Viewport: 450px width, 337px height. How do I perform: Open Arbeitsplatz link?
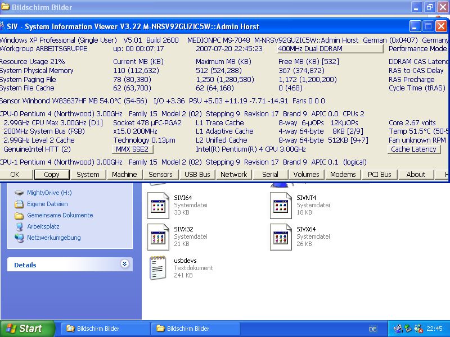pyautogui.click(x=43, y=226)
